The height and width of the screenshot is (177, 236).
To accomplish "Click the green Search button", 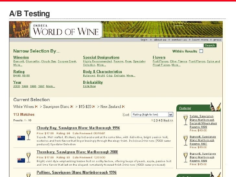I will point(210,45).
